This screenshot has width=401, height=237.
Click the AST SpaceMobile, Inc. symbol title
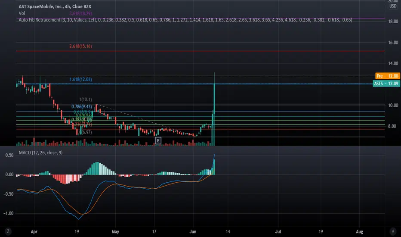[x=55, y=6]
